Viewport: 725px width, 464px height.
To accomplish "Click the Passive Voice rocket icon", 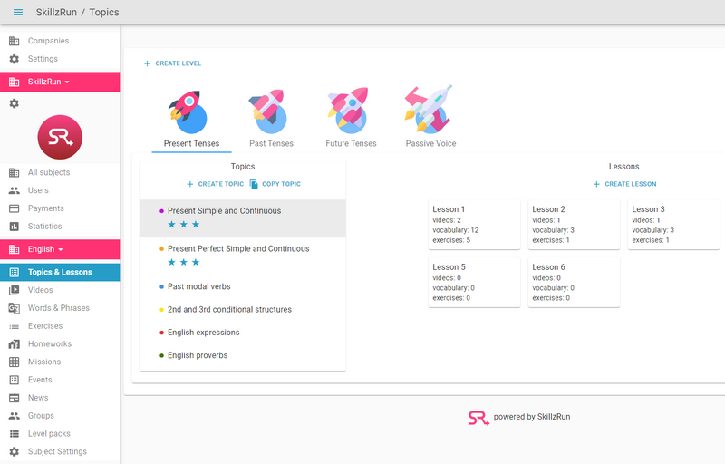I will [x=429, y=109].
